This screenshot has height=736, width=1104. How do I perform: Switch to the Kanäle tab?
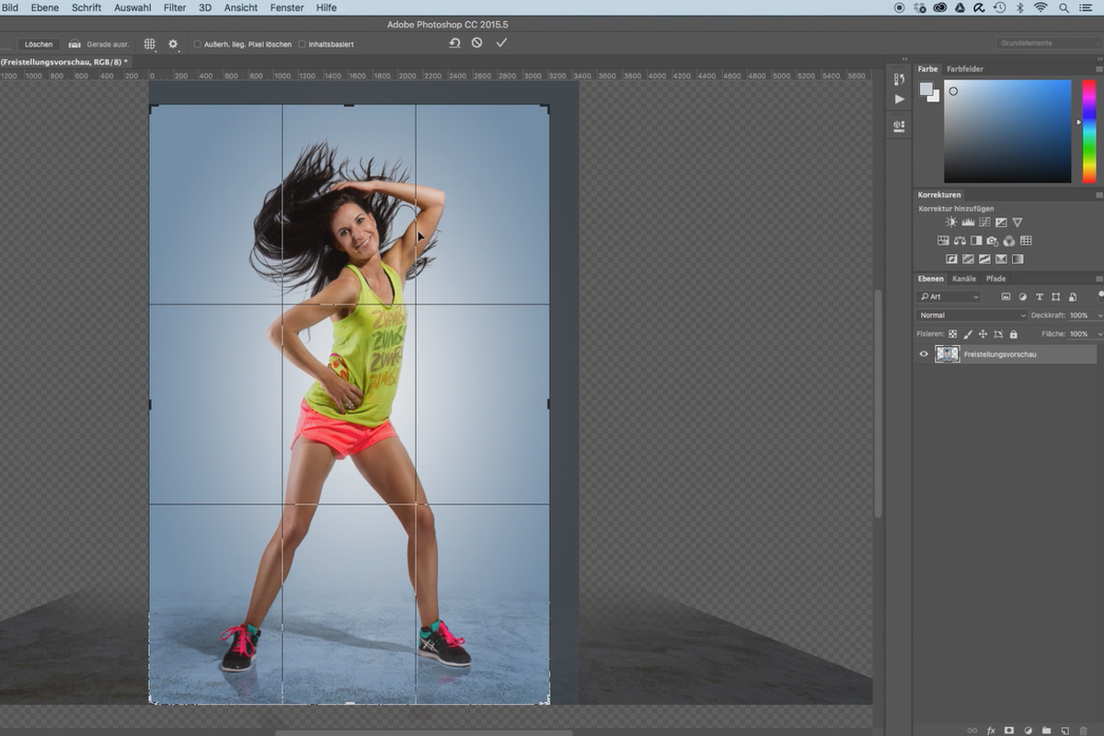point(964,279)
